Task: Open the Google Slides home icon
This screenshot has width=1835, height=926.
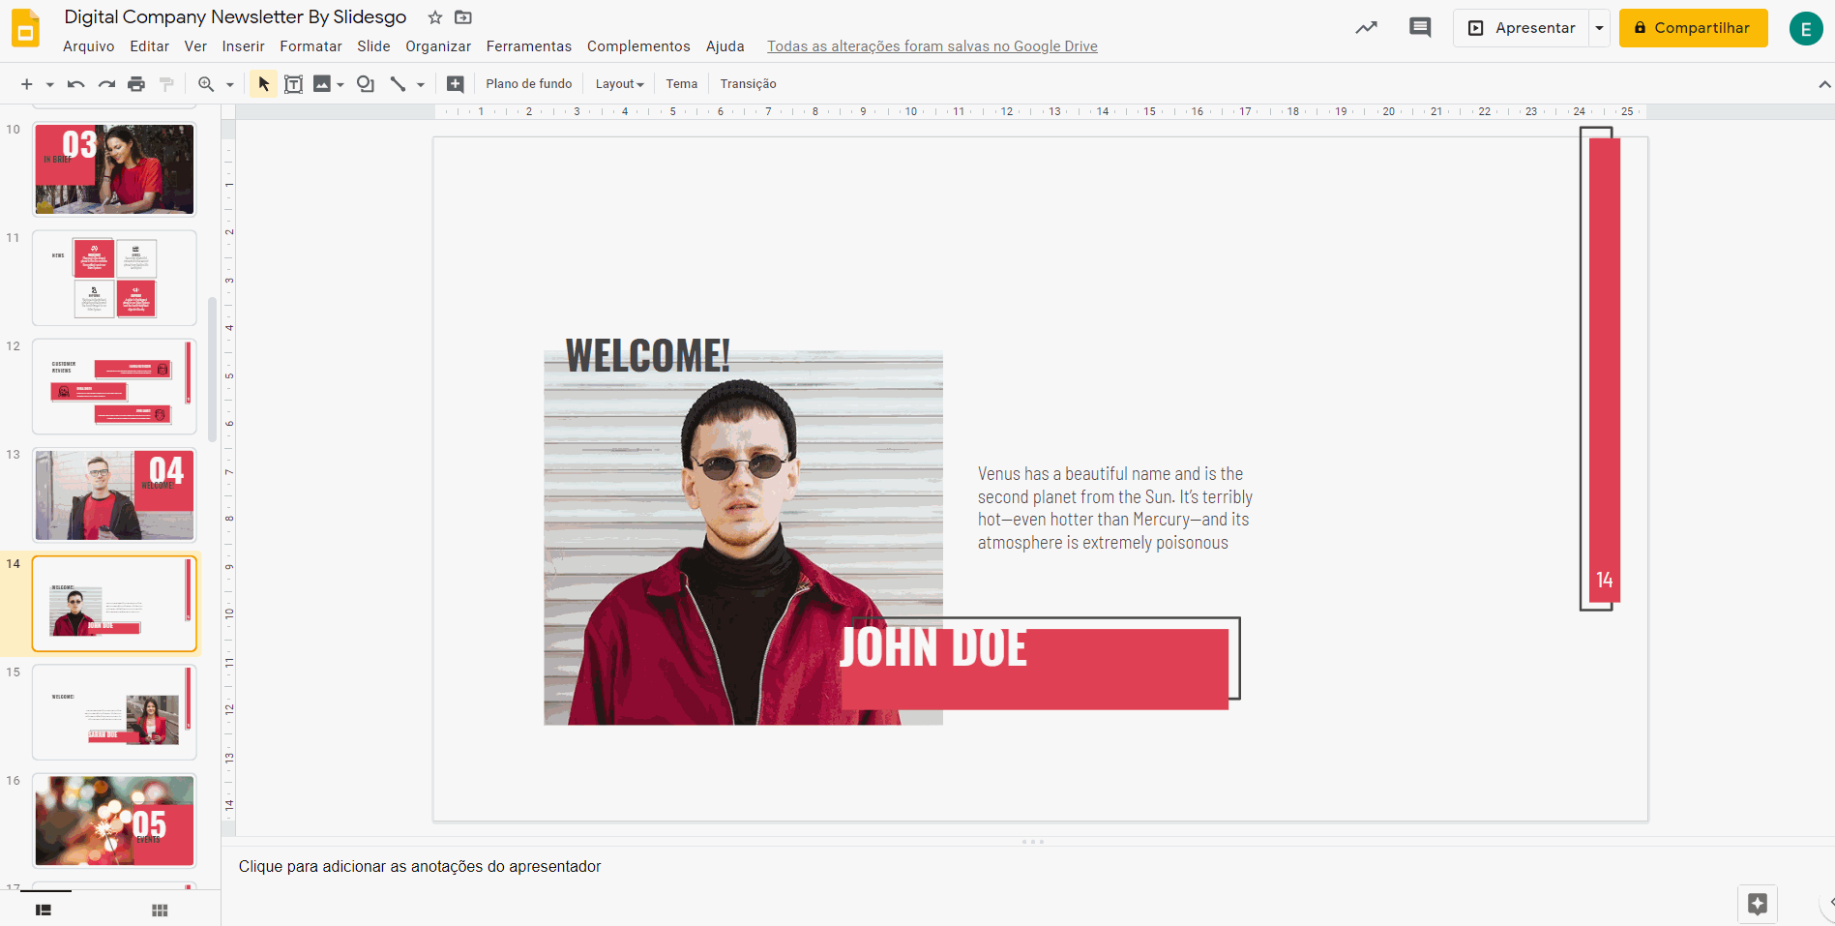Action: 25,29
